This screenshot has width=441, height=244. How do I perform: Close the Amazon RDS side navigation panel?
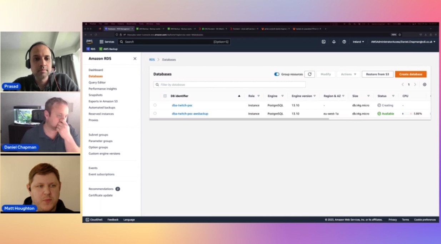coord(135,59)
